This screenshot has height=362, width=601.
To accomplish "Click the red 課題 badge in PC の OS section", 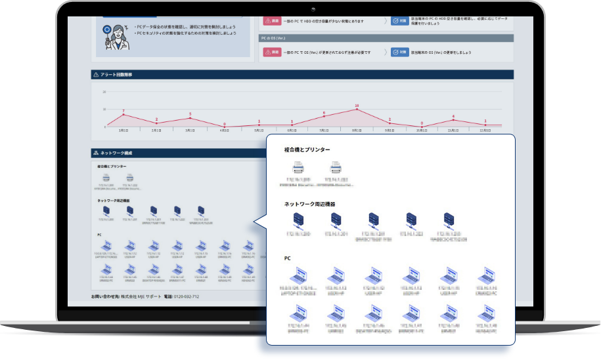I will click(x=271, y=51).
